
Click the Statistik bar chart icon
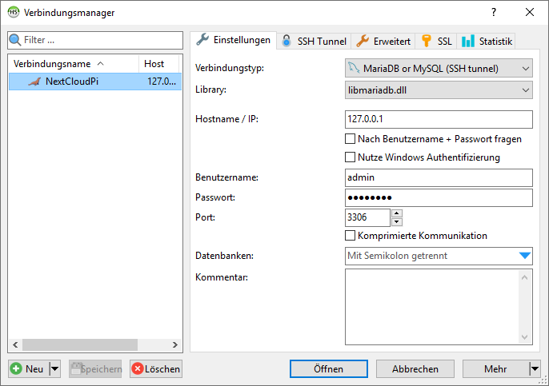pos(468,41)
